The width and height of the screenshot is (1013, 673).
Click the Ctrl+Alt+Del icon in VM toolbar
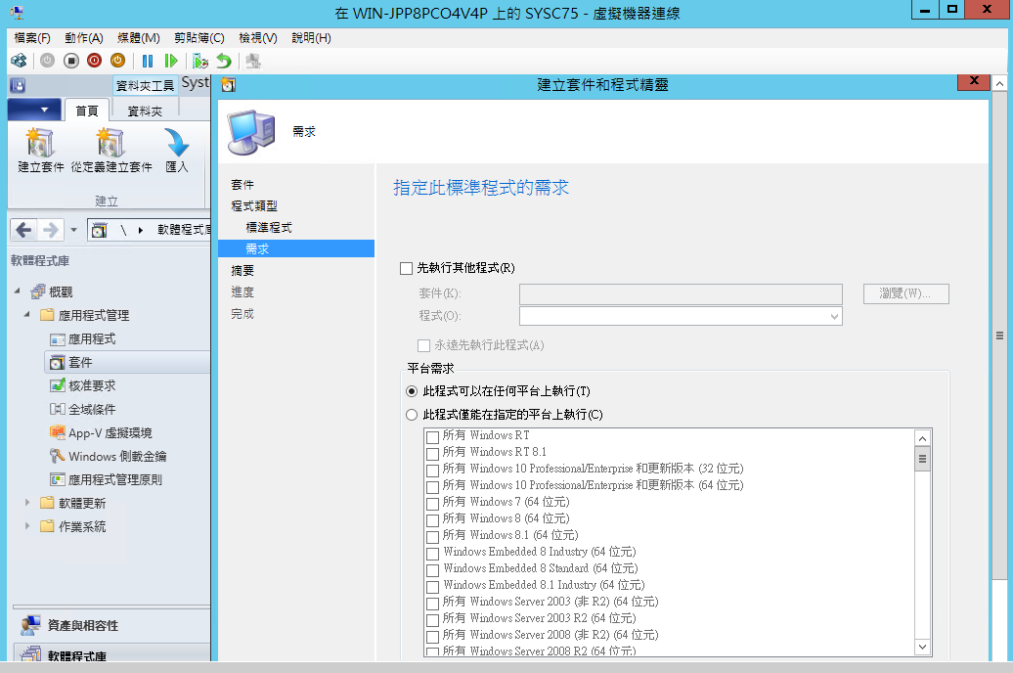[19, 61]
